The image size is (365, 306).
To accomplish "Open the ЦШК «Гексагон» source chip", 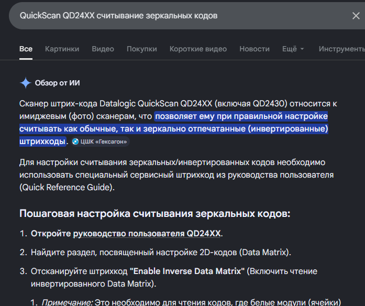I will pos(100,141).
